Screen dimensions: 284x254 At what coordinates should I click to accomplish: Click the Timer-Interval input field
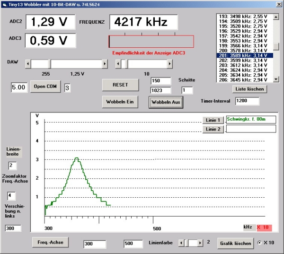pyautogui.click(x=248, y=101)
